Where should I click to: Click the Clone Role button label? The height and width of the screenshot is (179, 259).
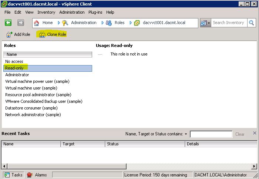57,34
